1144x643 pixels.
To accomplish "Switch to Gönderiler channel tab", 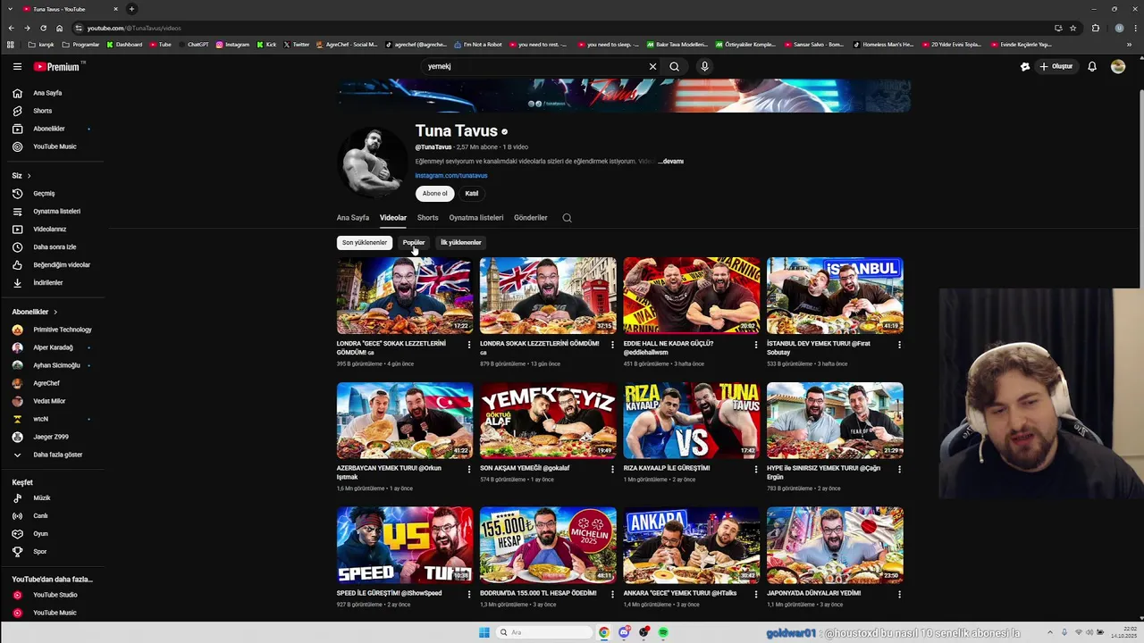I will click(x=531, y=218).
